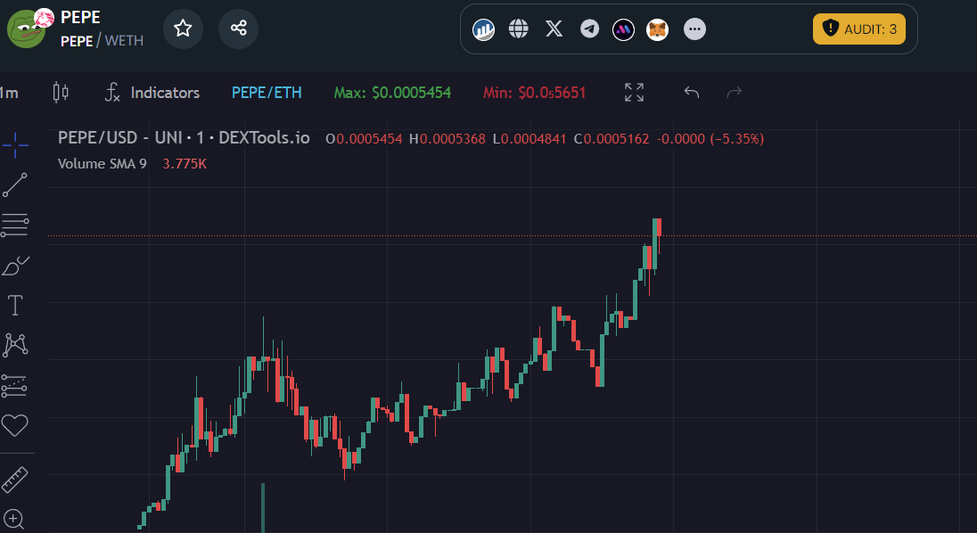Click the PEPE token logo
The width and height of the screenshot is (977, 533).
point(26,29)
